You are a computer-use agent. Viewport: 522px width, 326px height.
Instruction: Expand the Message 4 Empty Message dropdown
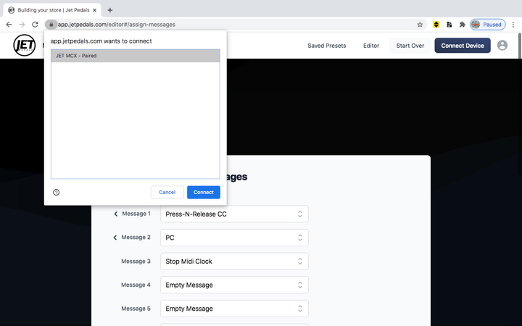233,285
